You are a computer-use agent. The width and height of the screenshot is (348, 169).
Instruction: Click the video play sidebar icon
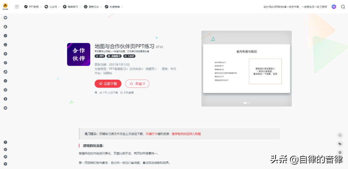5,108
